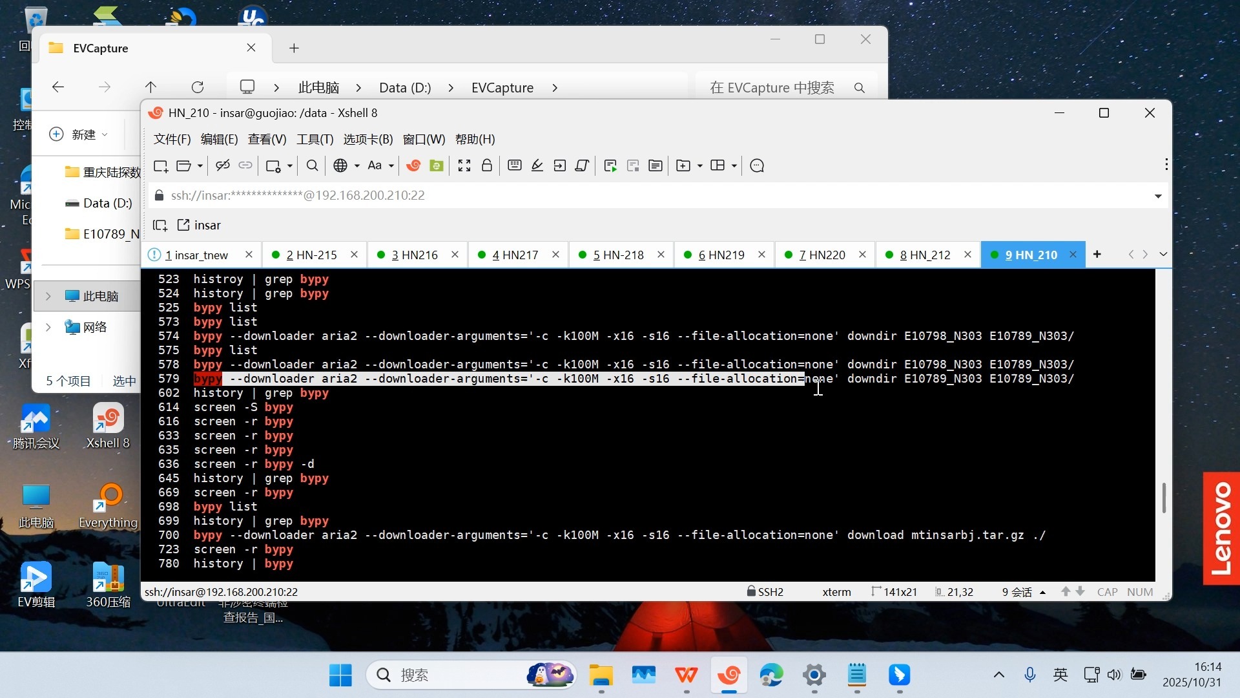Screen dimensions: 1240x698
Task: Click the script run icon with green arrow
Action: pyautogui.click(x=610, y=166)
